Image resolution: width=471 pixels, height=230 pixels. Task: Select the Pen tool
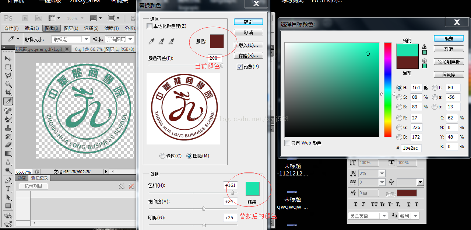[8, 180]
